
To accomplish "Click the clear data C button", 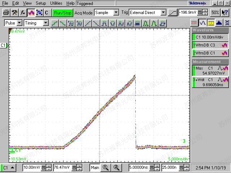I will click(x=46, y=12).
